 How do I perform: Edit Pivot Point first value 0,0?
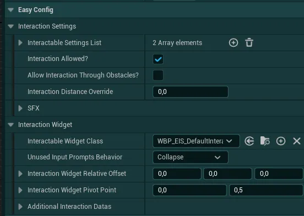[x=189, y=190]
